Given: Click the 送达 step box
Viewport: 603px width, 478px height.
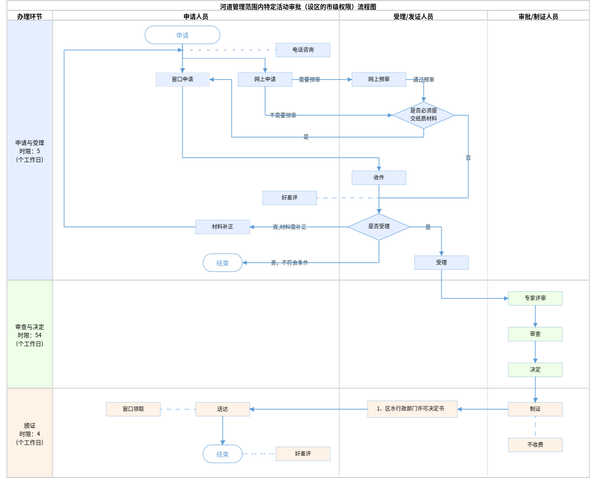Looking at the screenshot, I should click(x=222, y=409).
